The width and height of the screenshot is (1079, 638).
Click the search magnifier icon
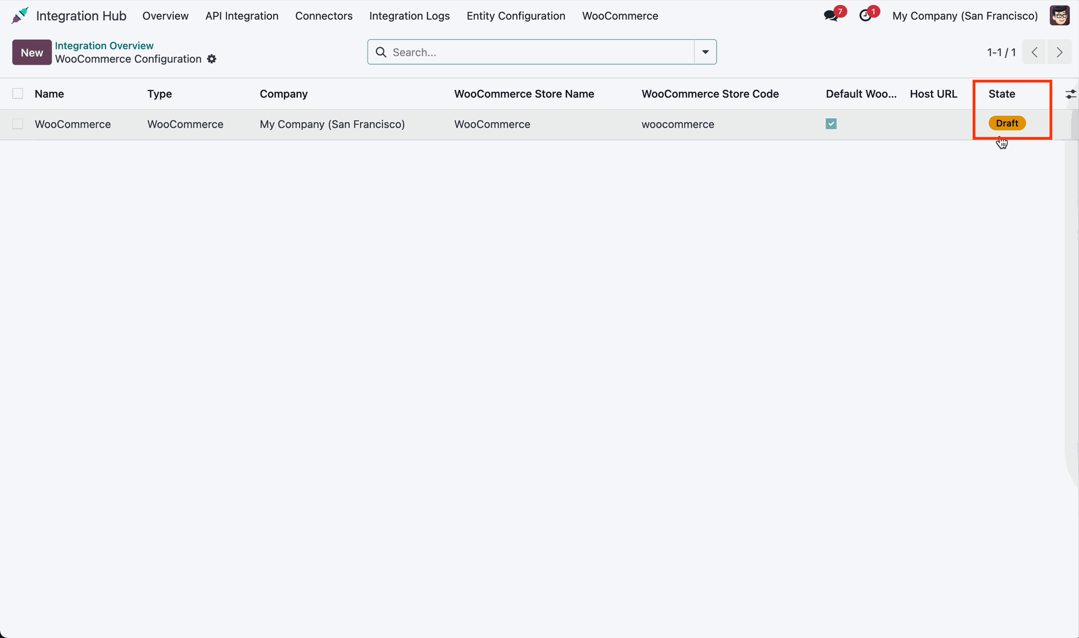[x=381, y=52]
